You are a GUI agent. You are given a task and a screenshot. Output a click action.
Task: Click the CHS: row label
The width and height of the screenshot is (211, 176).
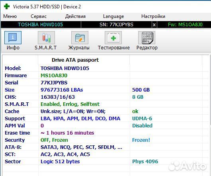pyautogui.click(x=10, y=97)
